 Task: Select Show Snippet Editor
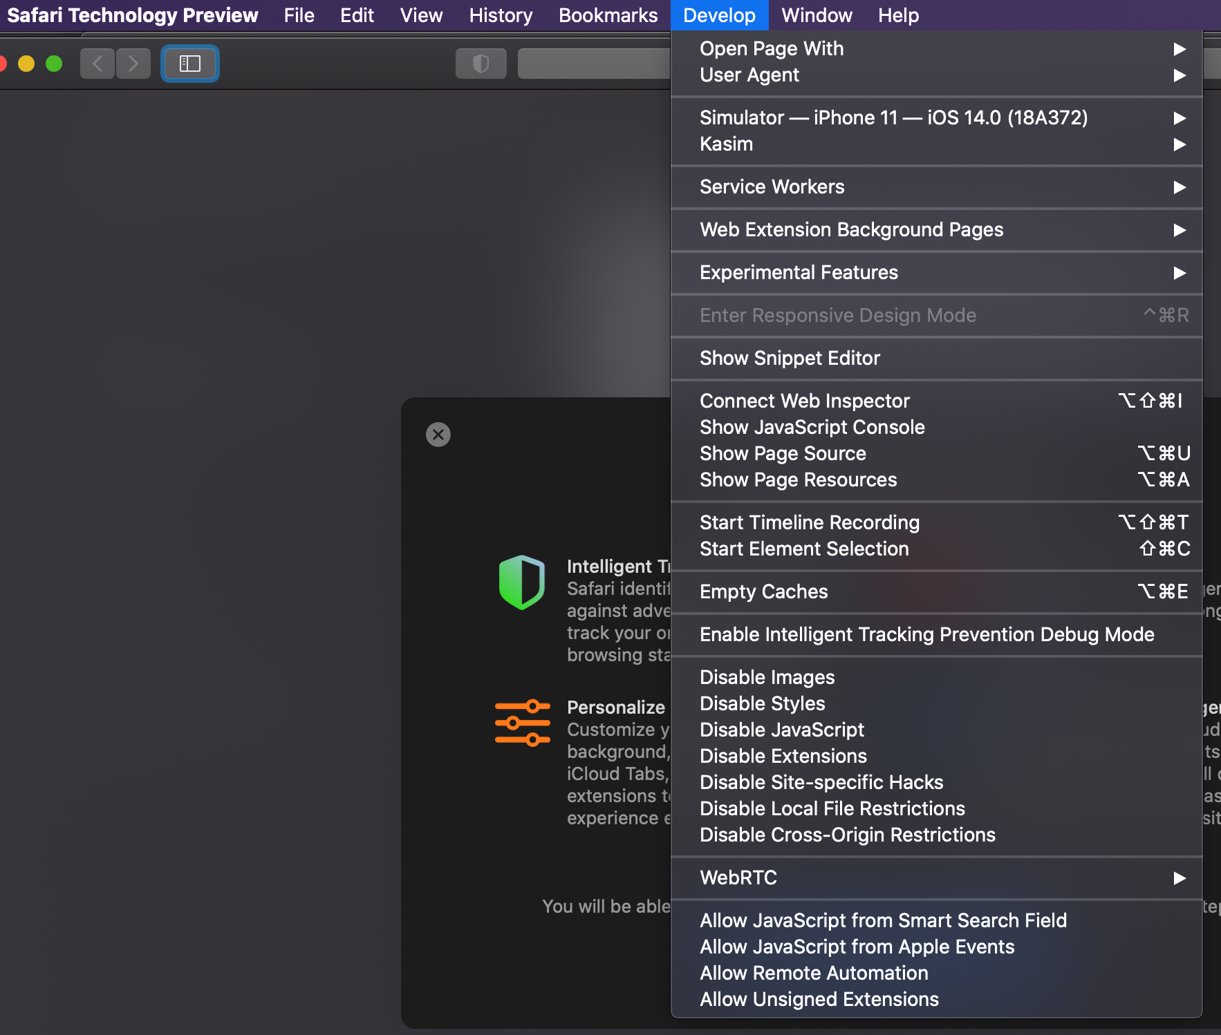pyautogui.click(x=937, y=358)
